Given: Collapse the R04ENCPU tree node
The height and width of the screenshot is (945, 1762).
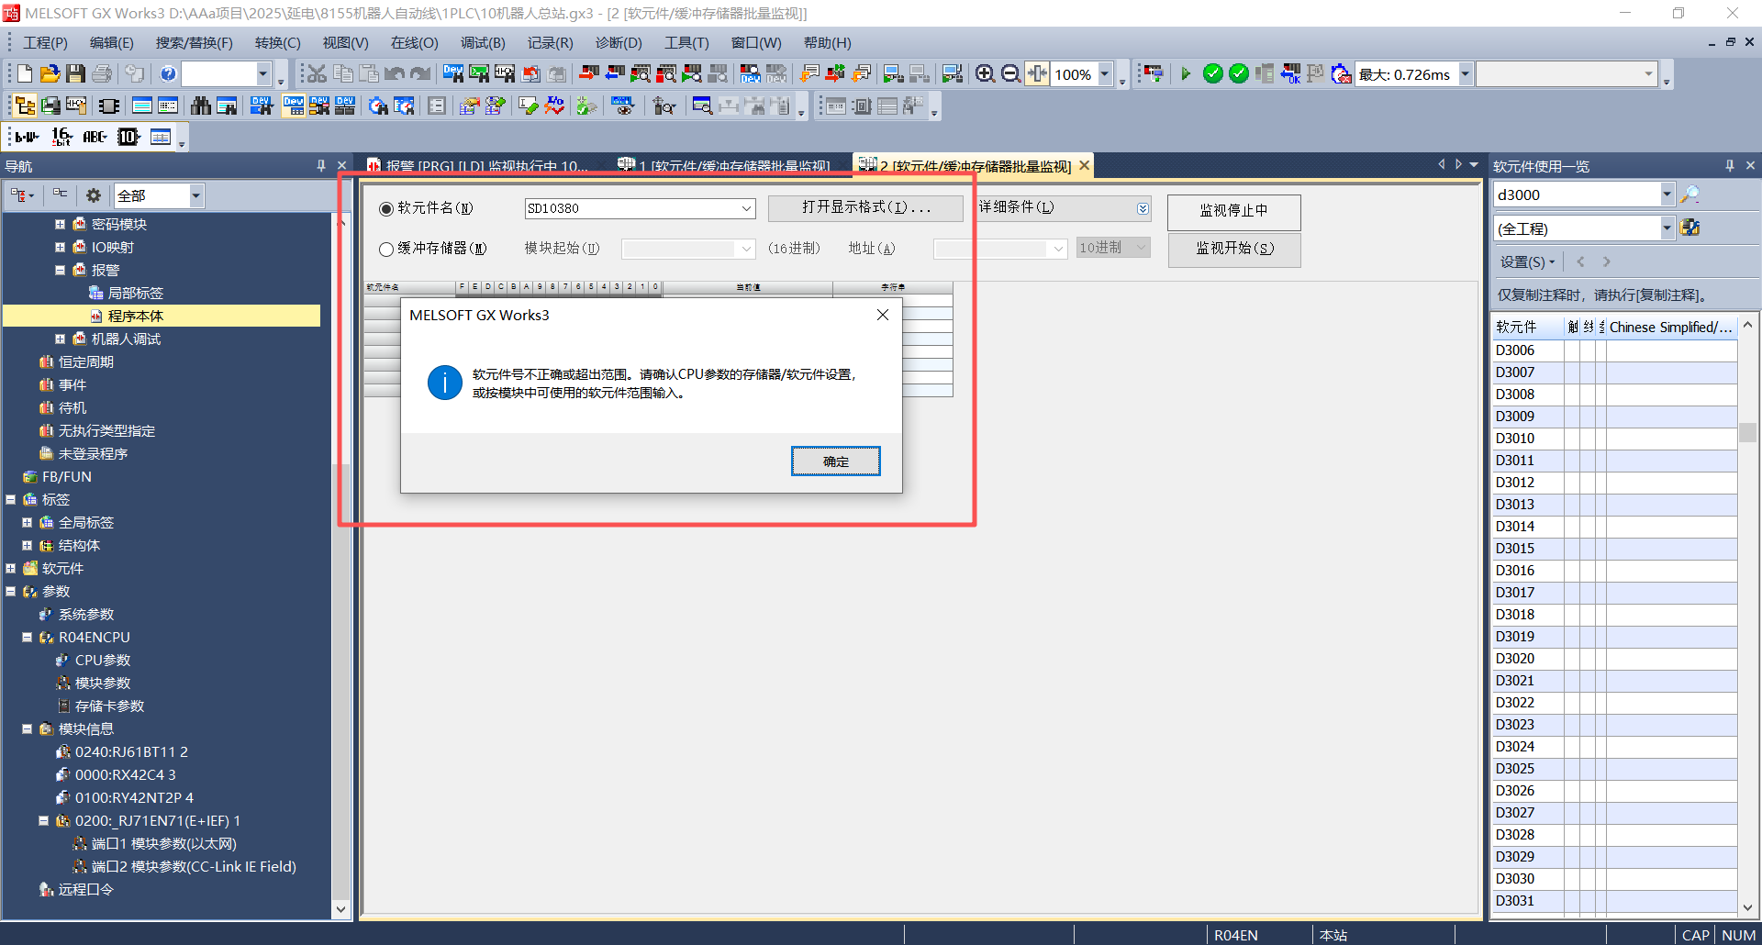Looking at the screenshot, I should (28, 638).
